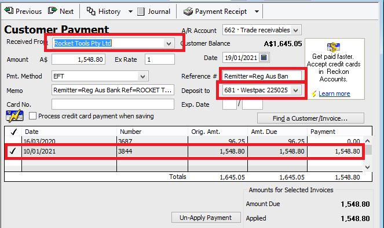Click the Amount field showing 1,548.80
This screenshot has width=384, height=228.
[78, 59]
